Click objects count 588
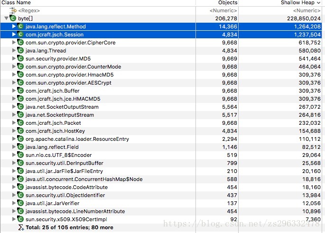Screen dimensions: 325x233 [232, 179]
